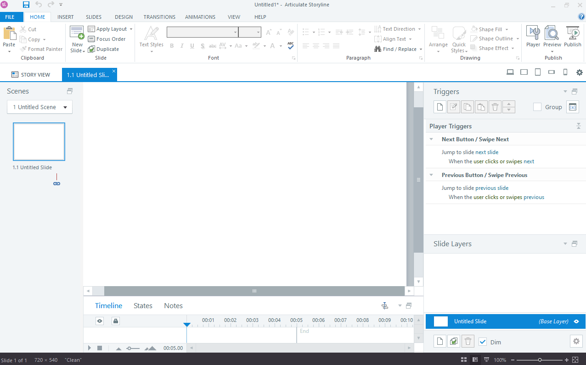Click the next slide link

click(487, 152)
